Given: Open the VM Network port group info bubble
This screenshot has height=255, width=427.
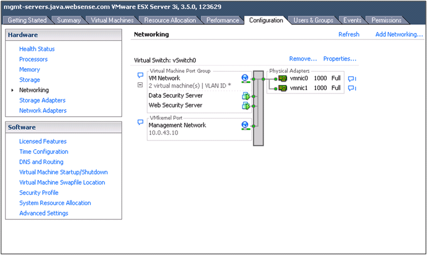Looking at the screenshot, I should pyautogui.click(x=140, y=75).
